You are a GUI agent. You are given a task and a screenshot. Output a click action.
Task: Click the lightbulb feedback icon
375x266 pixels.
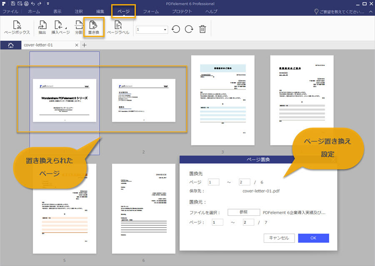316,12
